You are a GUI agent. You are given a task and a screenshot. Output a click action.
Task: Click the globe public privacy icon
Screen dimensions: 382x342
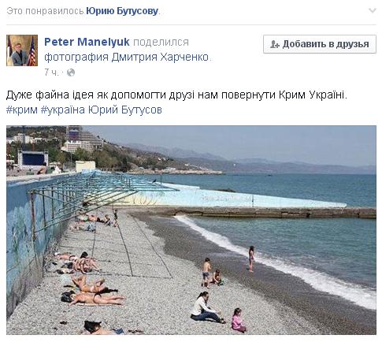(x=71, y=72)
